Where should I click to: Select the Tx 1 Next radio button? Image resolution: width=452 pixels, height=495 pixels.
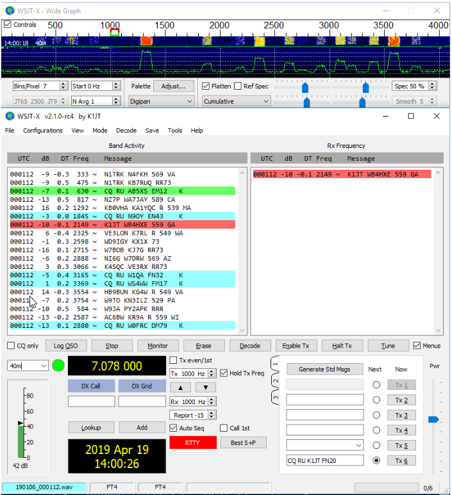(x=376, y=385)
